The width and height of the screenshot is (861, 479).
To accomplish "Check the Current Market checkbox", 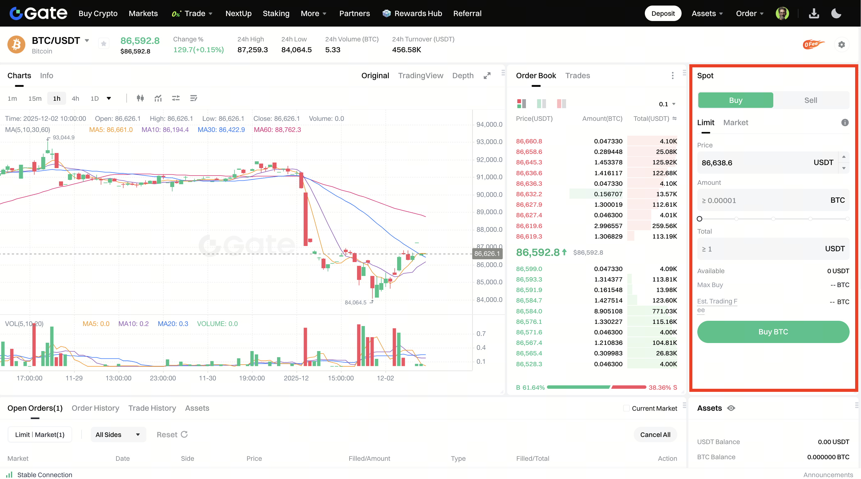I will tap(626, 408).
